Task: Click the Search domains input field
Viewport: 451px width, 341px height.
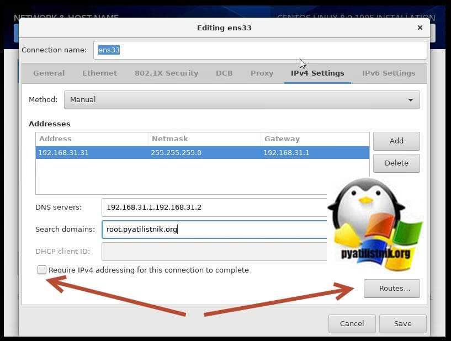Action: 214,230
